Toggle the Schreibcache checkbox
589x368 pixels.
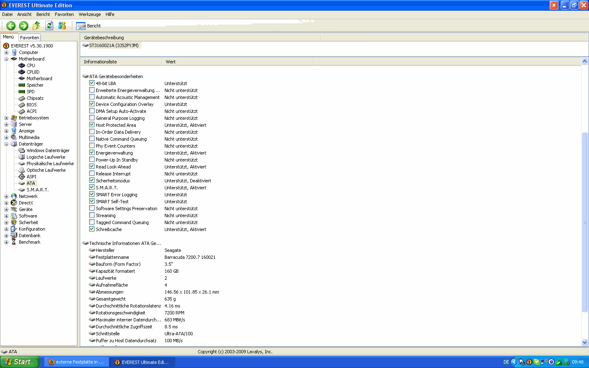(92, 229)
